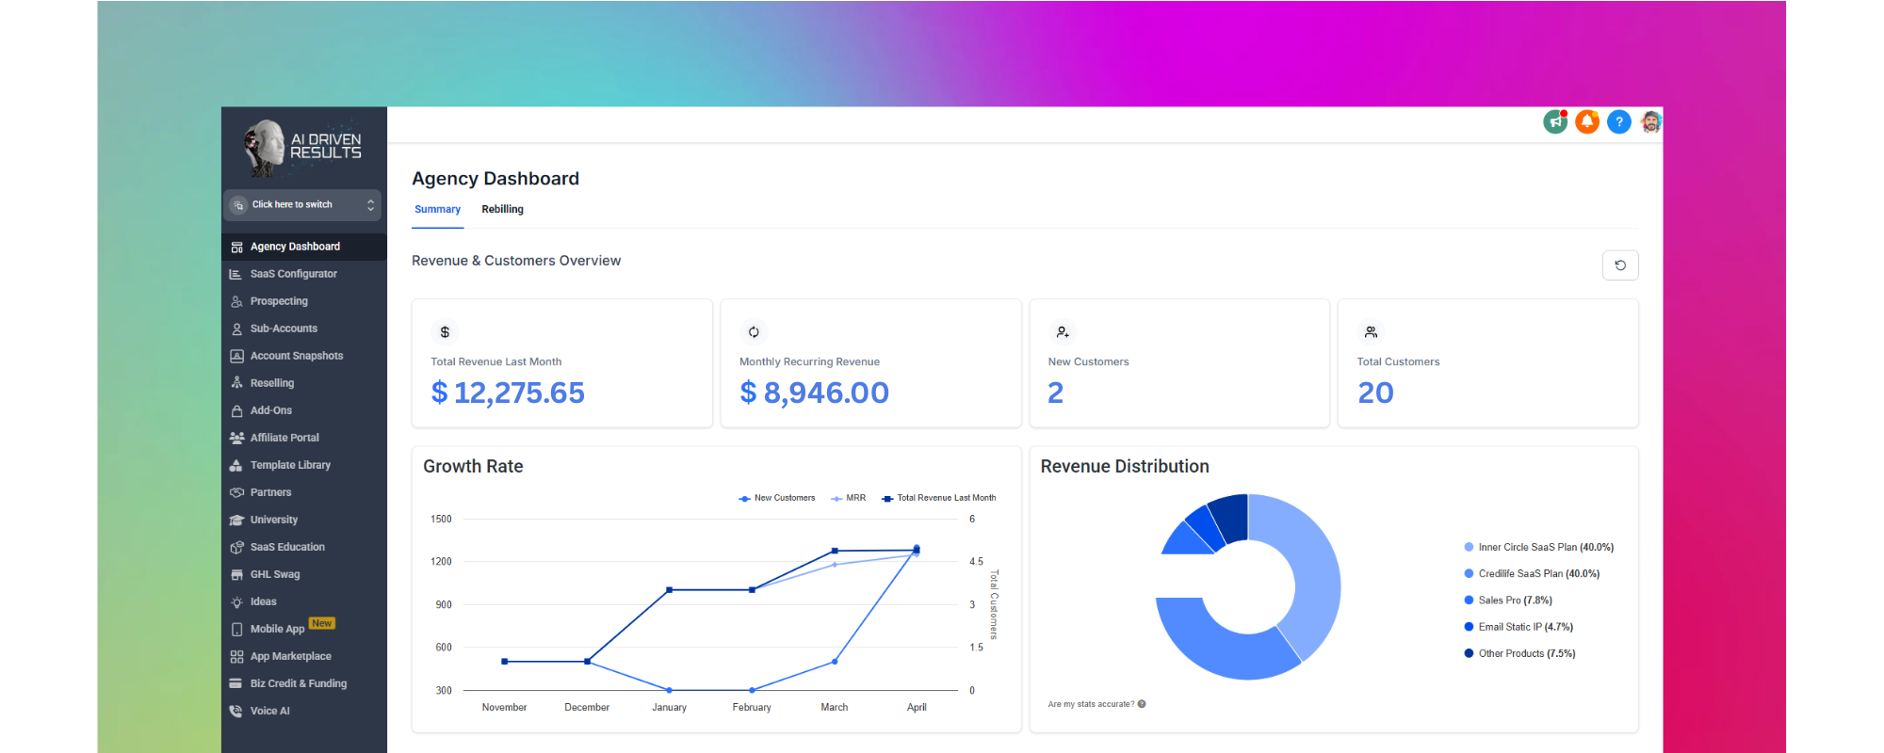Click the New Customers person-plus icon
The image size is (1884, 753).
coord(1063,332)
